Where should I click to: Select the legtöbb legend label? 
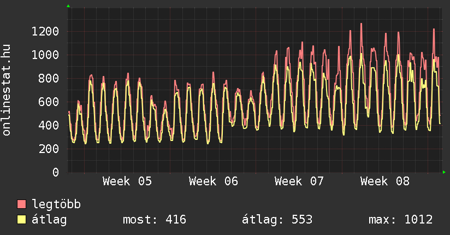(56, 204)
